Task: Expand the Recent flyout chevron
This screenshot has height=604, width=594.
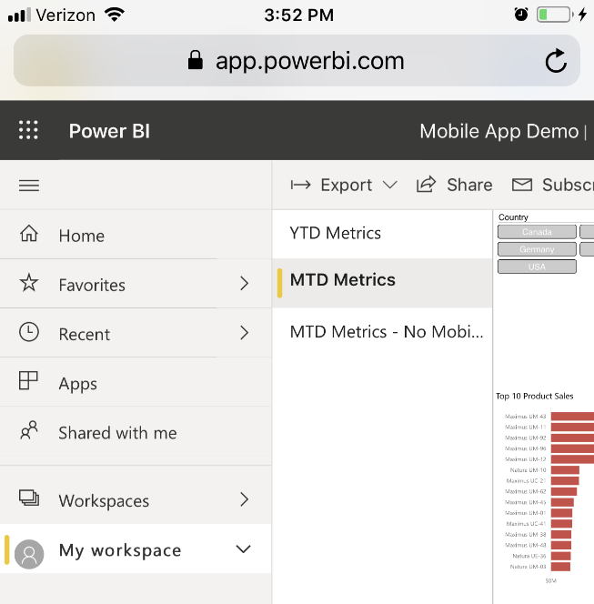Action: (244, 333)
